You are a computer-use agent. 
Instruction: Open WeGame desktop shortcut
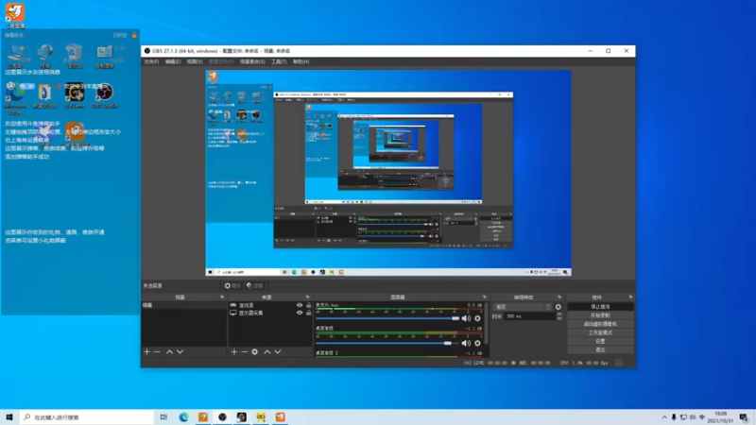coord(75,95)
